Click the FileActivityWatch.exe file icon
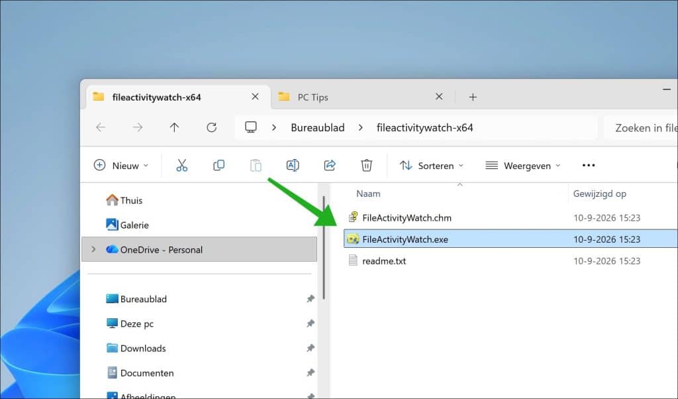Image resolution: width=678 pixels, height=399 pixels. (353, 239)
